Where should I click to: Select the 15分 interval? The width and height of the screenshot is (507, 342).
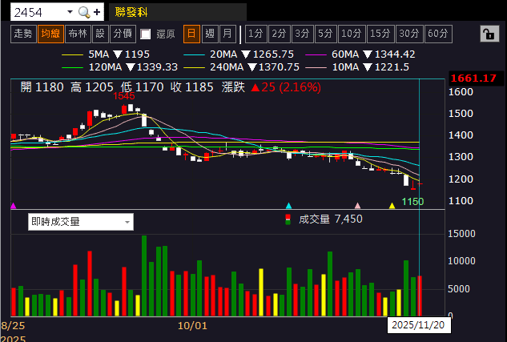380,34
